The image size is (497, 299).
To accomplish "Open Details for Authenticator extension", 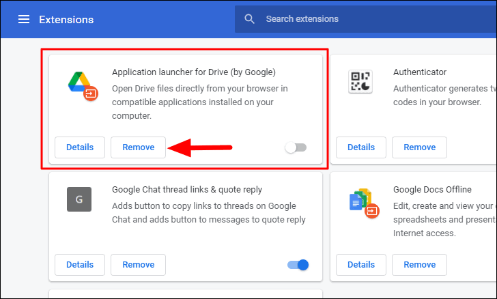I will coord(361,147).
